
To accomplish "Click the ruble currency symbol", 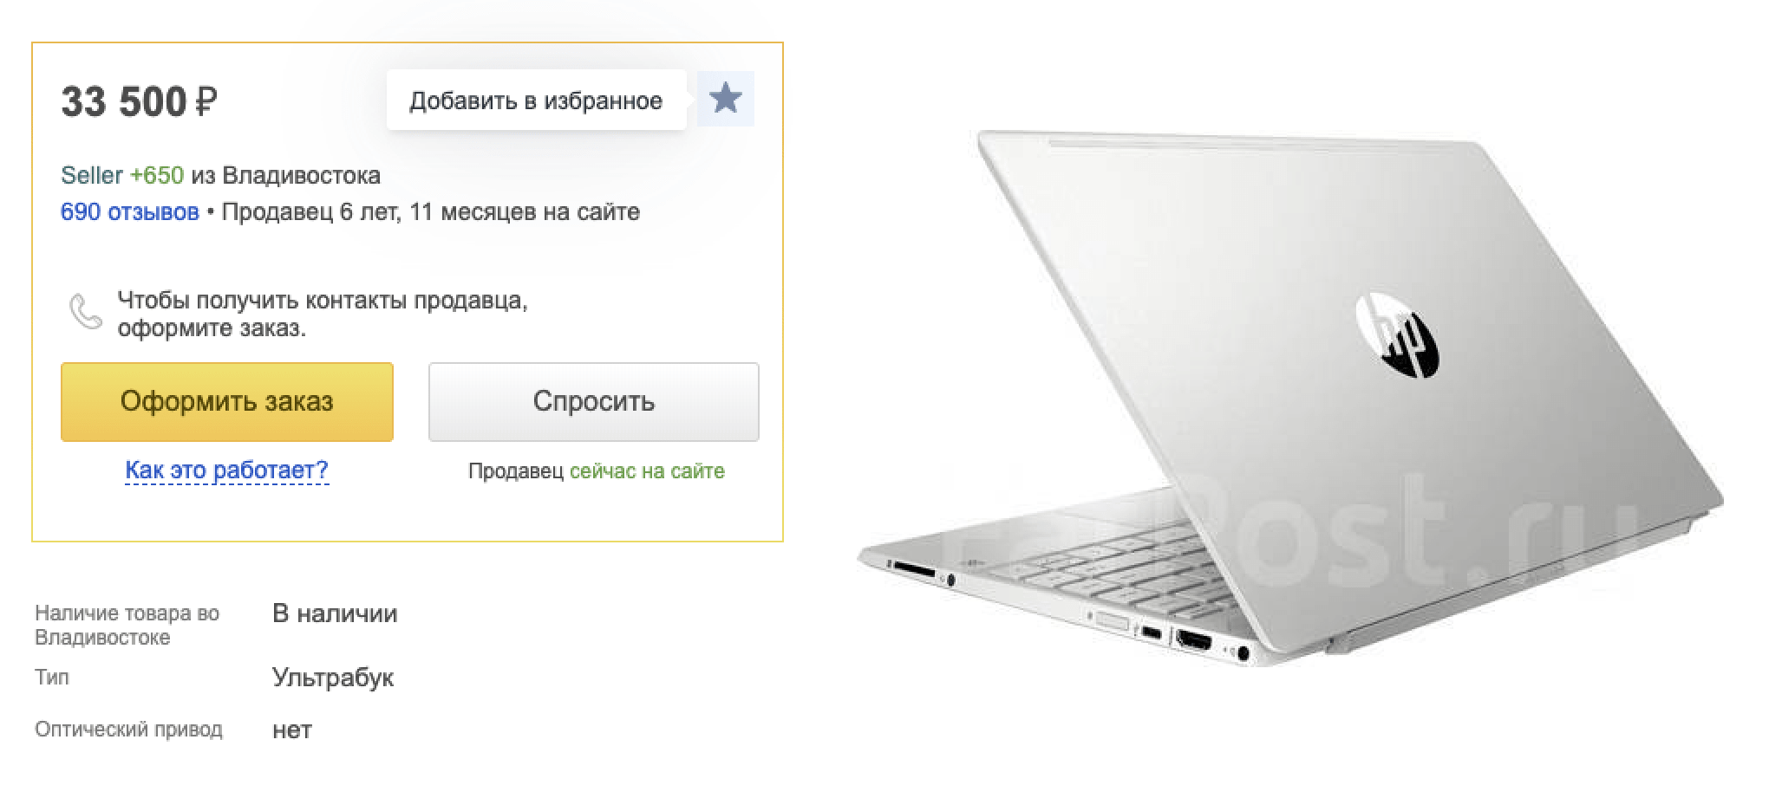I will [x=206, y=102].
